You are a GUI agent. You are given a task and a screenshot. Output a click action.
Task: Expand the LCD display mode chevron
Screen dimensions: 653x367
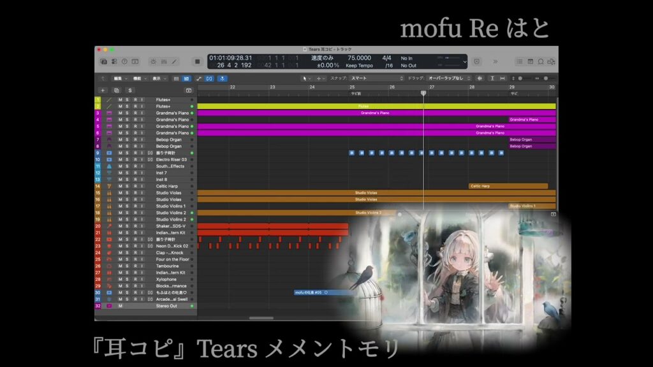point(464,62)
